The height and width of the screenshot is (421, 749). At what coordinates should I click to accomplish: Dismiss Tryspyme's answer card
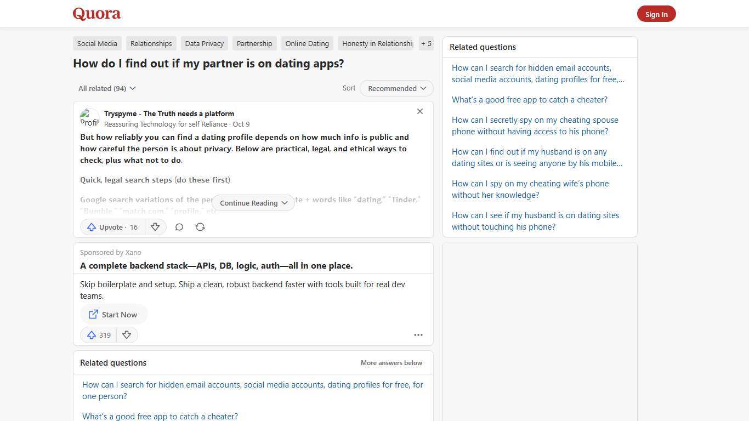tap(420, 111)
